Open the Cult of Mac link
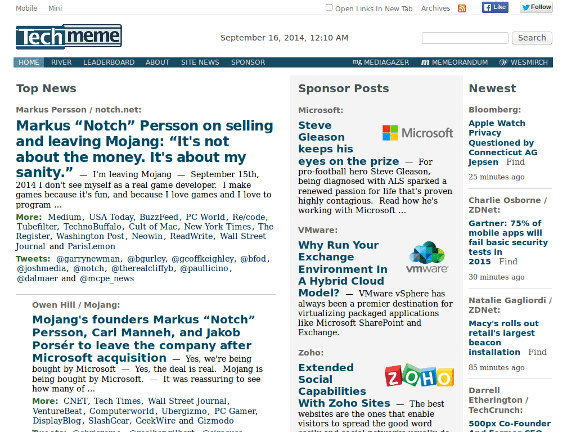This screenshot has height=432, width=576. 153,227
